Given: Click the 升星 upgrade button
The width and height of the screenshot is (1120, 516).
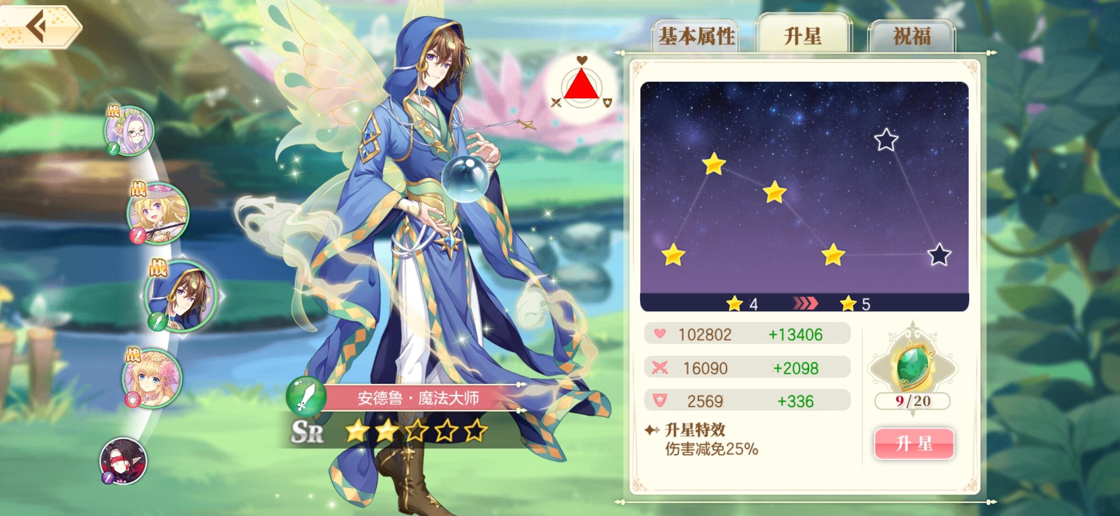Looking at the screenshot, I should [x=914, y=444].
